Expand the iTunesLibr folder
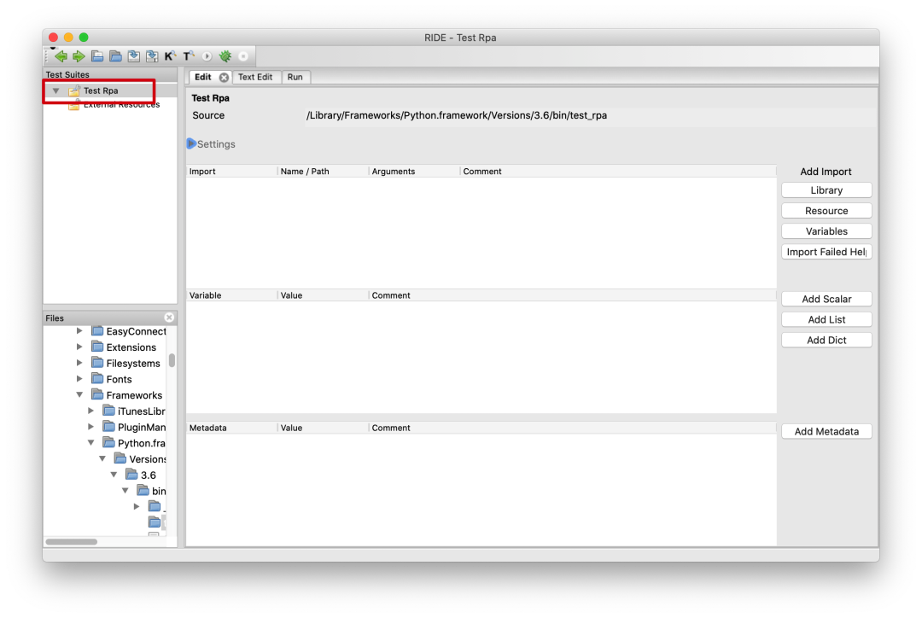The image size is (922, 618). [91, 411]
